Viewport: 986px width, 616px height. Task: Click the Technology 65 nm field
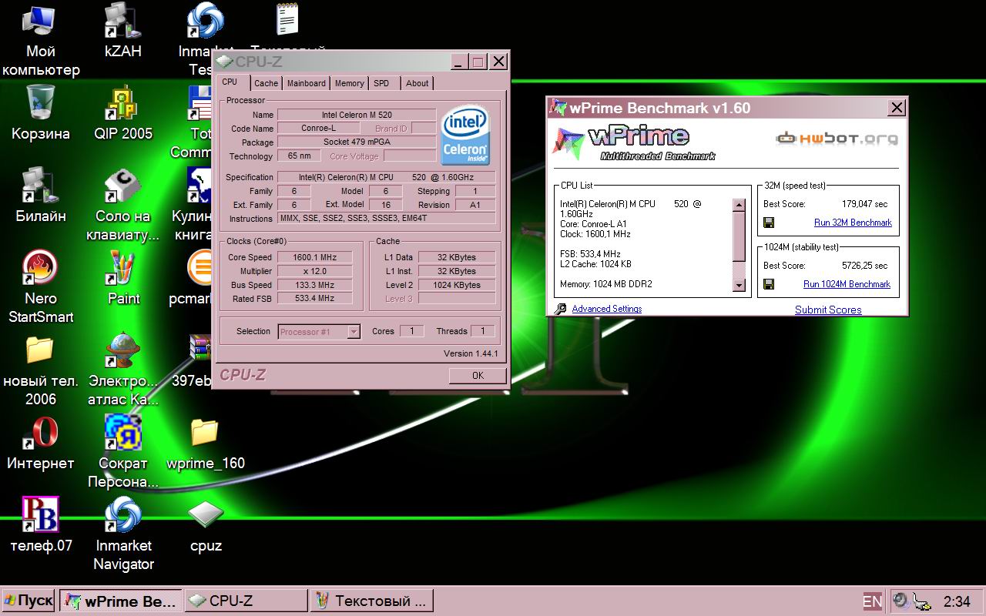pos(299,156)
